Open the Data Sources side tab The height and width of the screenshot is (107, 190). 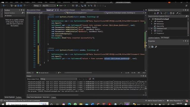(2, 13)
